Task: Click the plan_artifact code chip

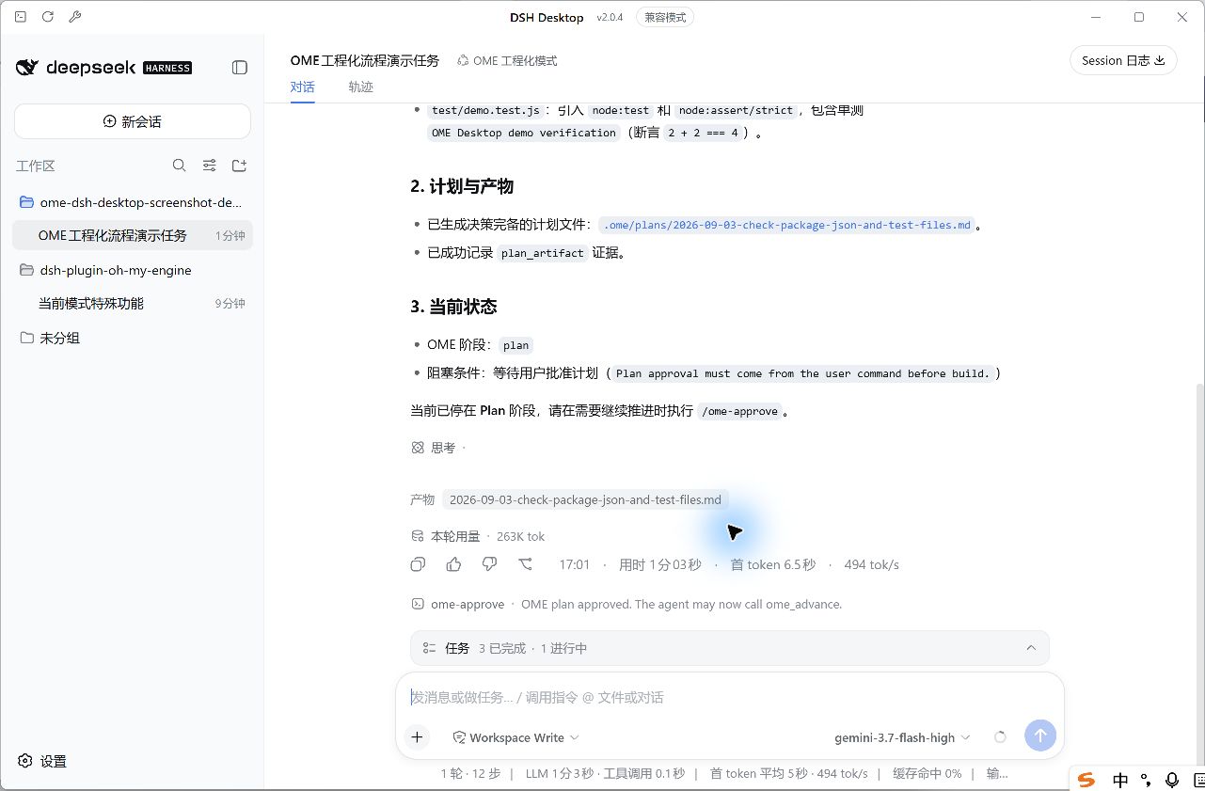Action: 543,253
